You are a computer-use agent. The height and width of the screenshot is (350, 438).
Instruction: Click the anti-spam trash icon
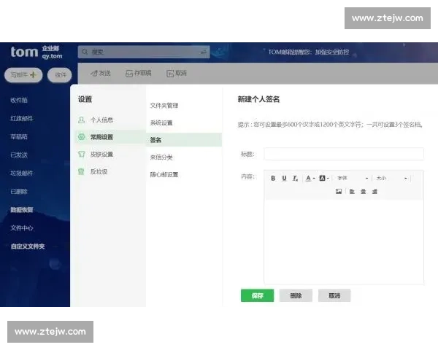point(81,171)
